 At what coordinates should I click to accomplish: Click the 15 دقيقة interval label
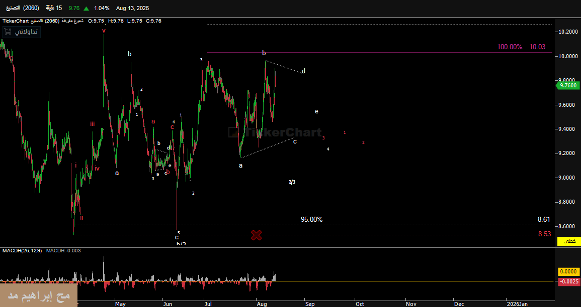pos(54,8)
